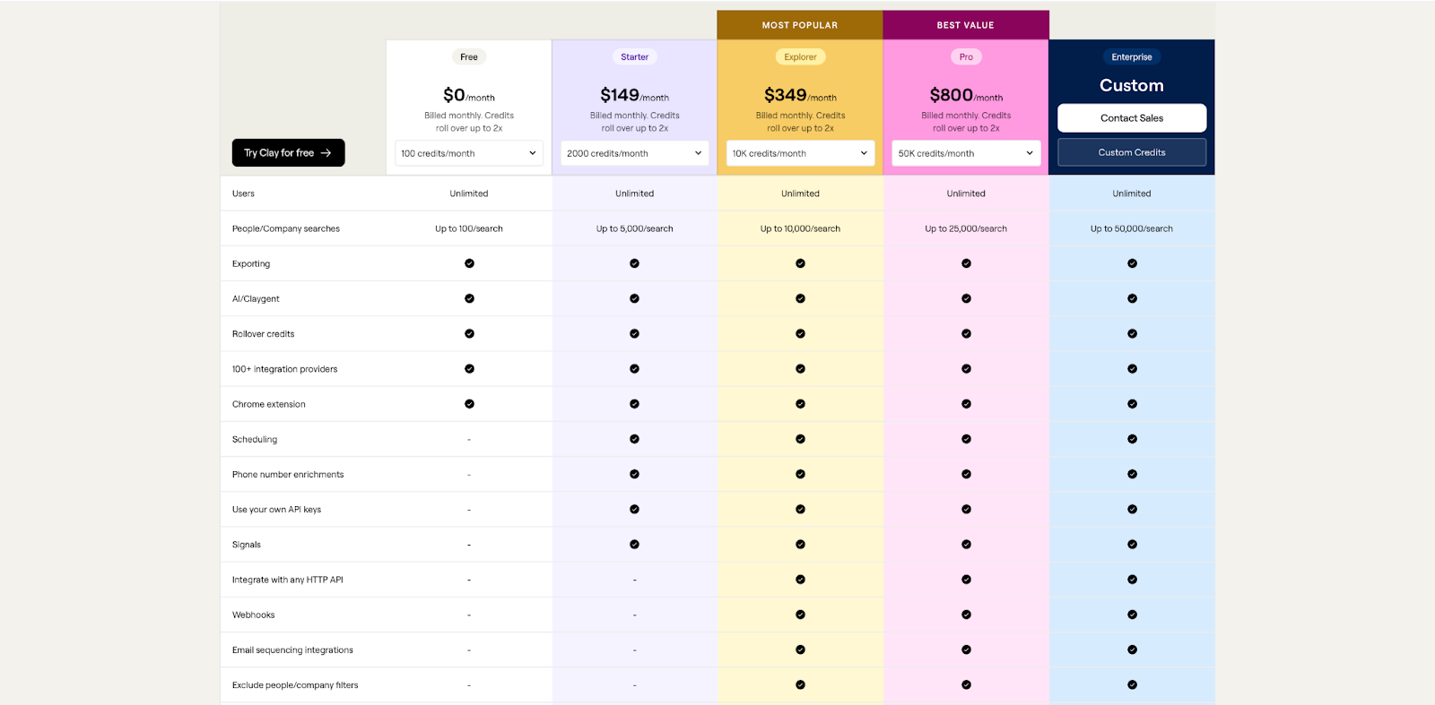1435x705 pixels.
Task: Click the $0/month Free price
Action: click(x=469, y=95)
